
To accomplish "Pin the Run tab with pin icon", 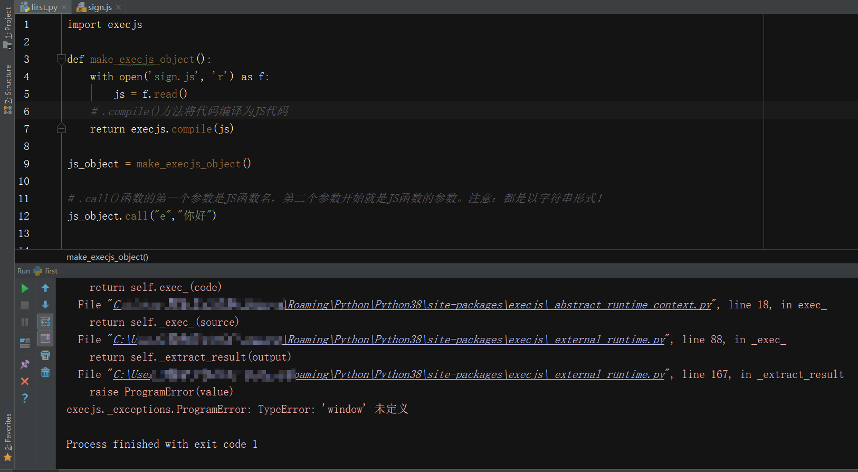I will (25, 364).
